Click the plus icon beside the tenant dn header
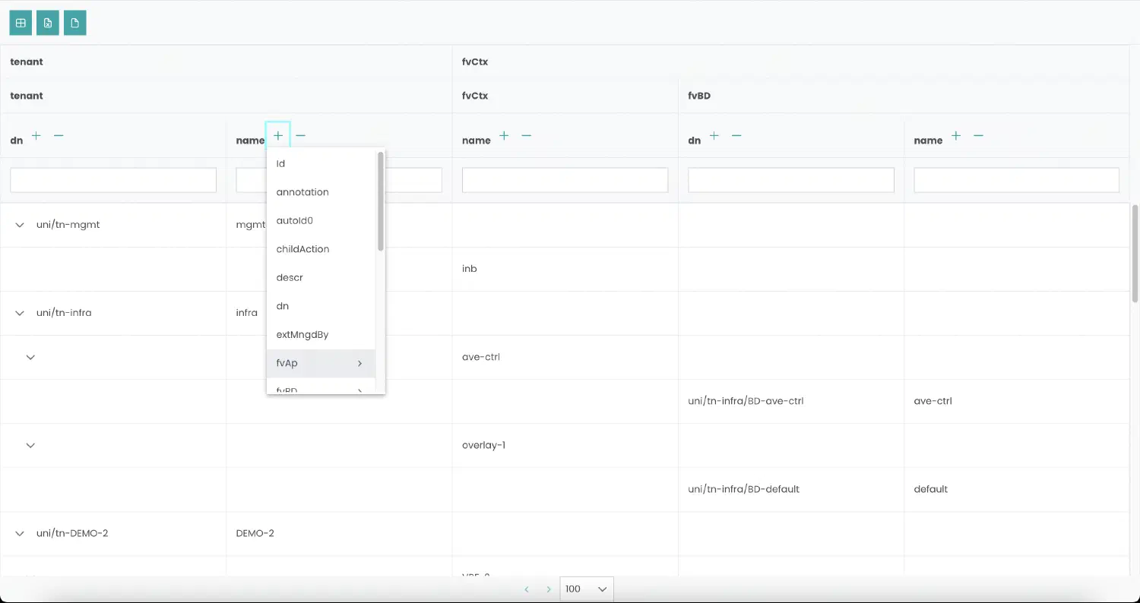 [36, 135]
